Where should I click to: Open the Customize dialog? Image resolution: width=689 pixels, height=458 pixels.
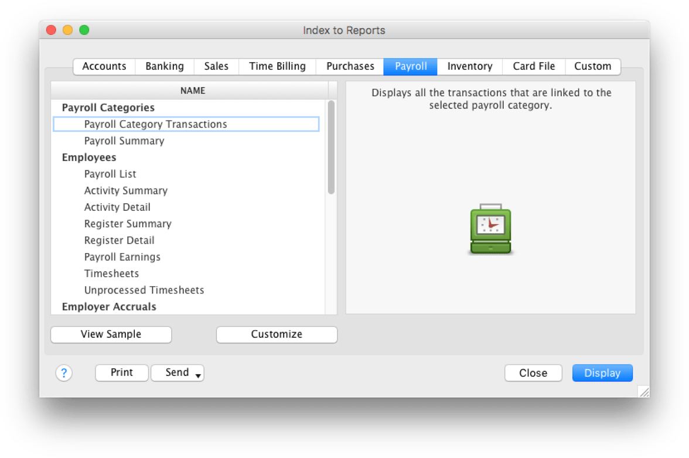pos(277,334)
